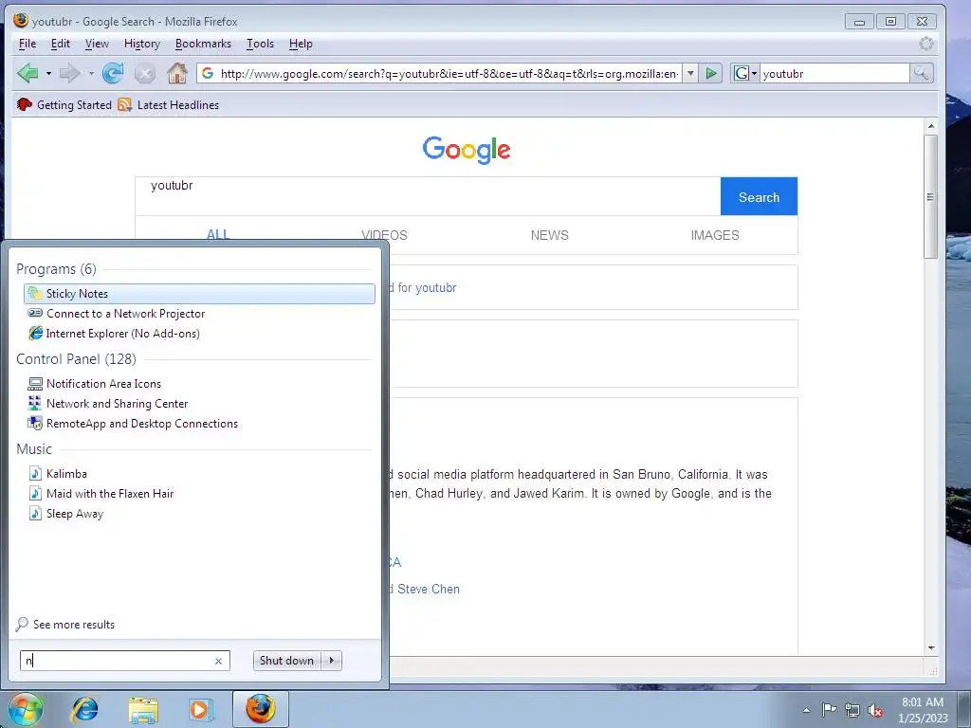Image resolution: width=971 pixels, height=728 pixels.
Task: Select the ALL results tab
Action: 218,234
